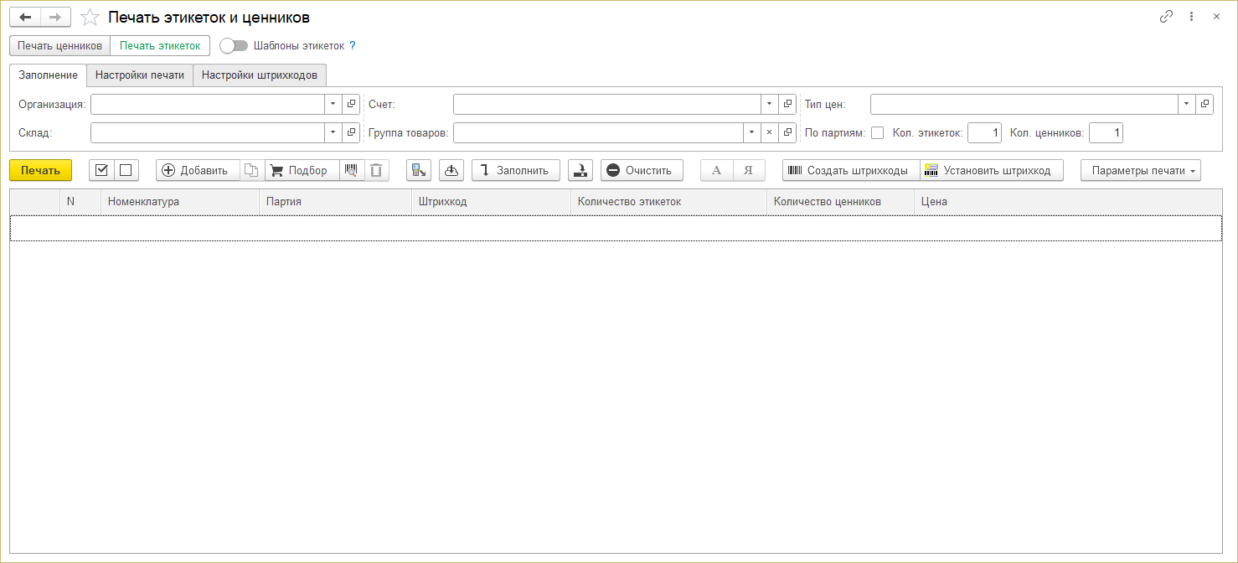1238x563 pixels.
Task: Copy the page link via chain icon
Action: click(1166, 17)
